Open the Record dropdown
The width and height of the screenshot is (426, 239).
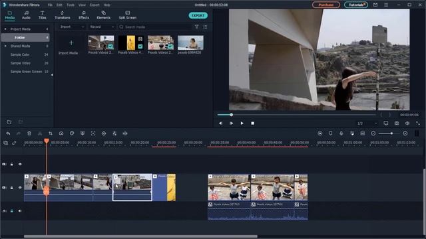102,27
